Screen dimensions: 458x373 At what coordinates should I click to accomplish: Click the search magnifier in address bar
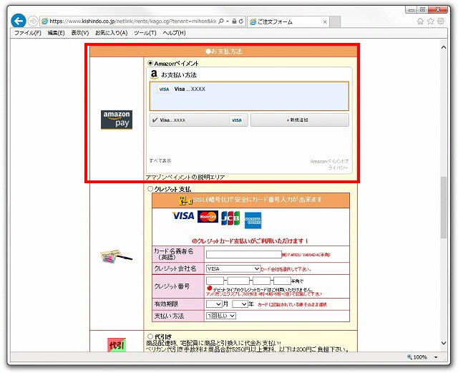221,21
